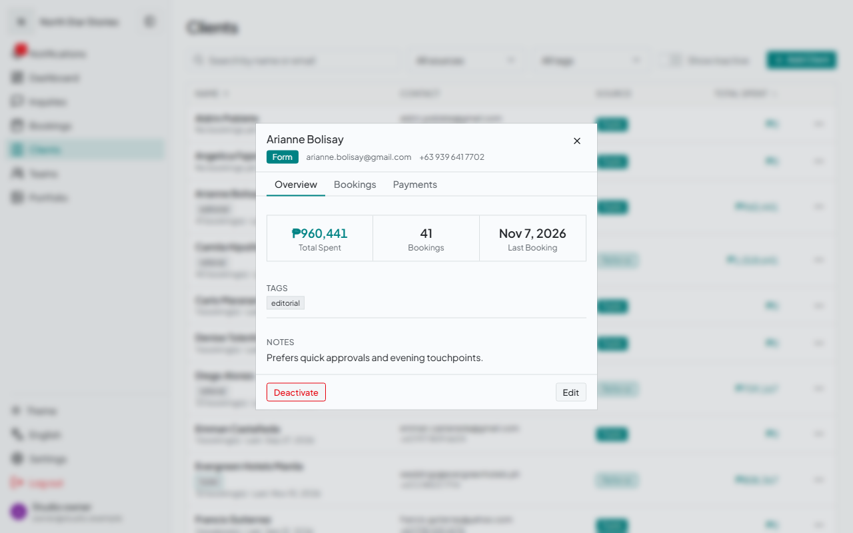Click the Notifications bell with red badge
The image size is (853, 533).
19,53
